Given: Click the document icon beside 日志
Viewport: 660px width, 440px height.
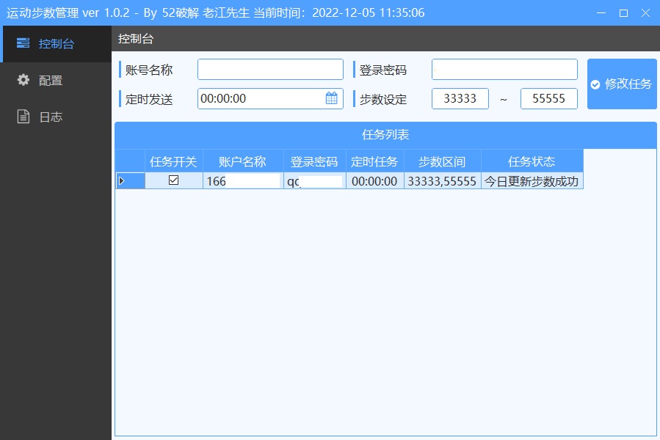Looking at the screenshot, I should (x=23, y=117).
